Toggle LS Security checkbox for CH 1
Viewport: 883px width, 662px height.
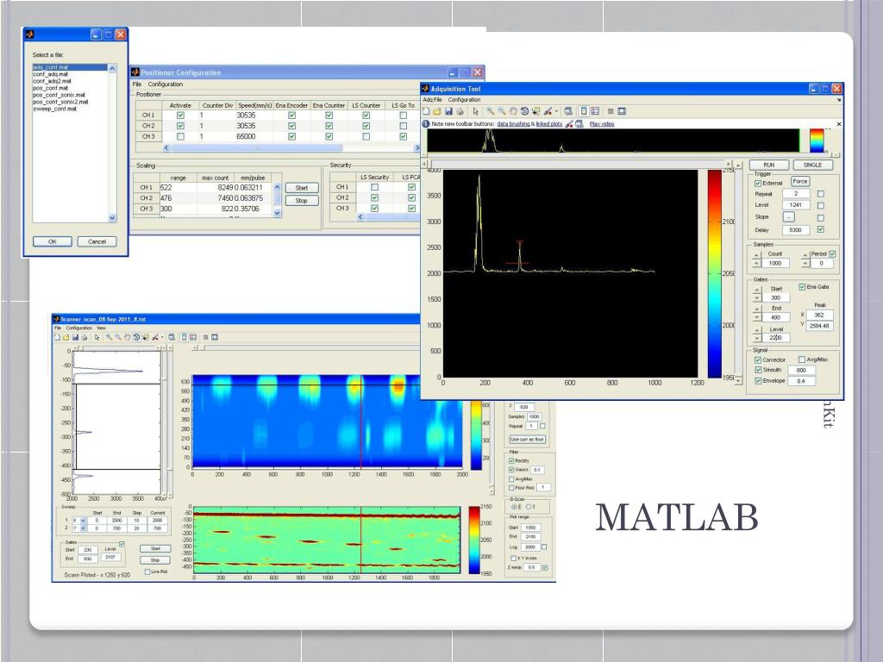pyautogui.click(x=374, y=187)
